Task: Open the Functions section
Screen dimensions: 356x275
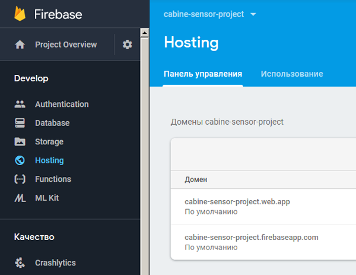Action: point(53,179)
